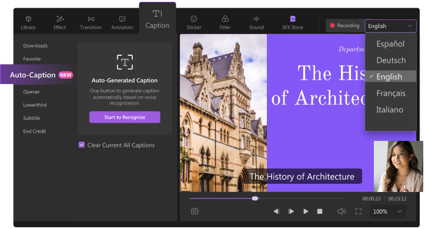
Task: Click the Recording button
Action: point(345,26)
